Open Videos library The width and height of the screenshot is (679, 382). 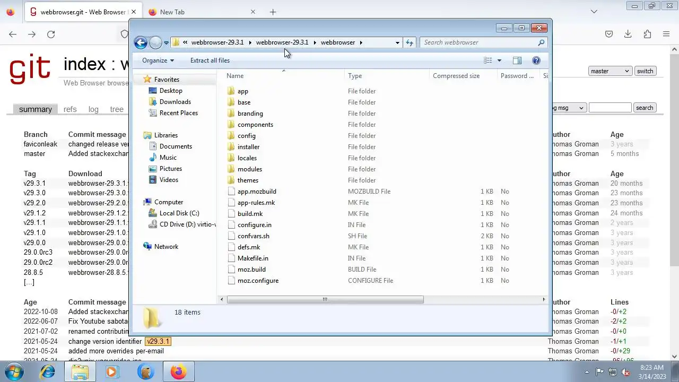tap(169, 180)
